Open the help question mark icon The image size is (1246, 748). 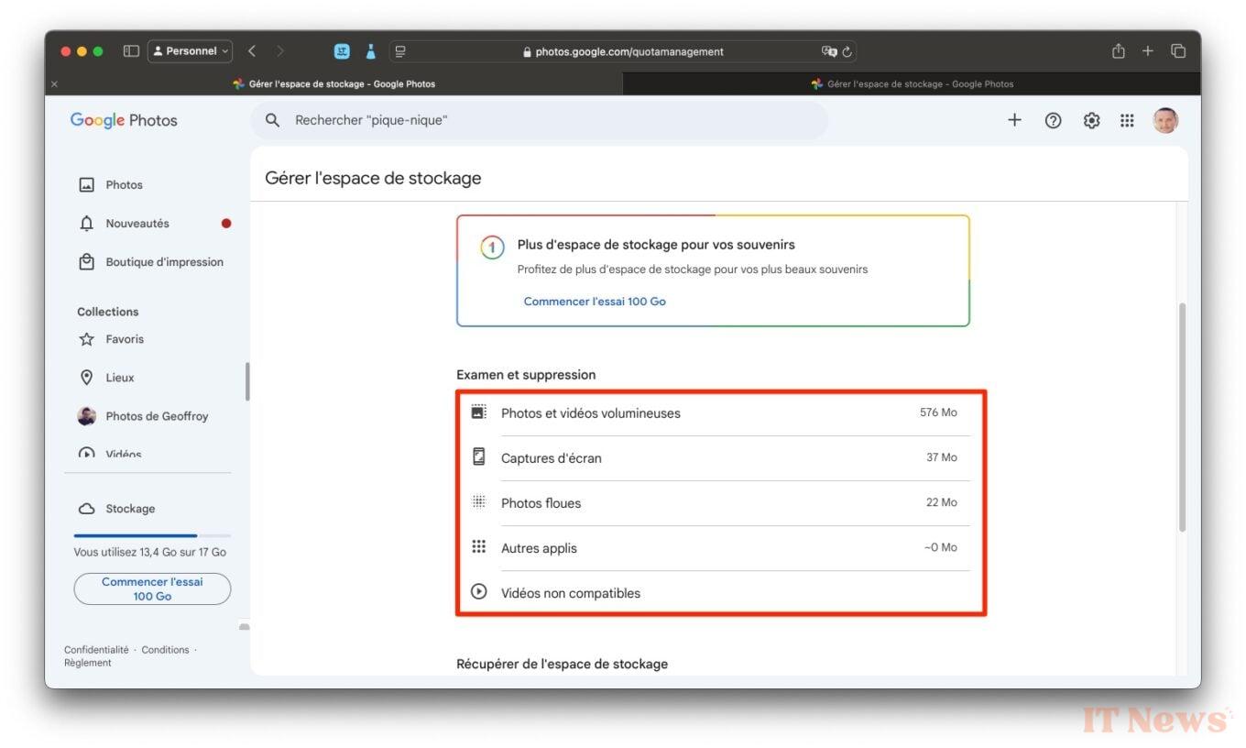(x=1053, y=120)
